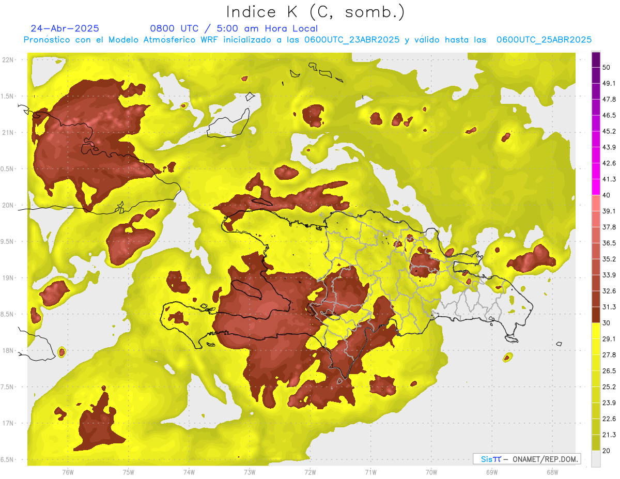This screenshot has height=479, width=620.
Task: Click the bright yellow colorbar segment between 29.1 and 30
Action: coord(596,331)
